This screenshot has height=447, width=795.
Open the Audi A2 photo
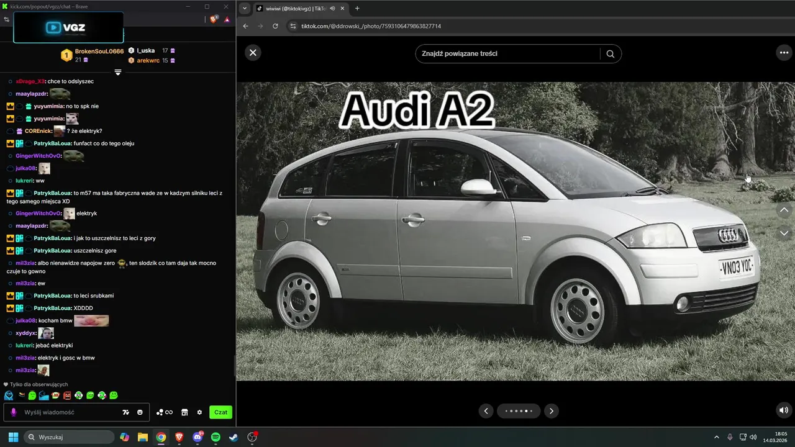point(516,231)
